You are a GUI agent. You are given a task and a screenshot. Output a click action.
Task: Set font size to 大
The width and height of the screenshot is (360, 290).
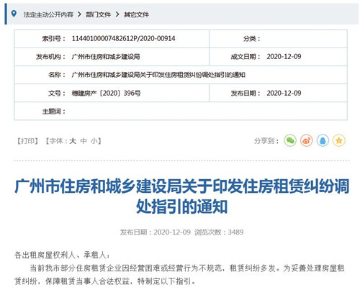point(73,141)
